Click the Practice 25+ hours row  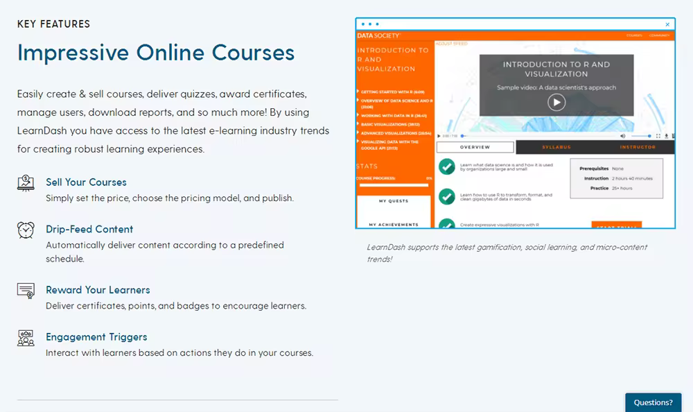point(611,188)
